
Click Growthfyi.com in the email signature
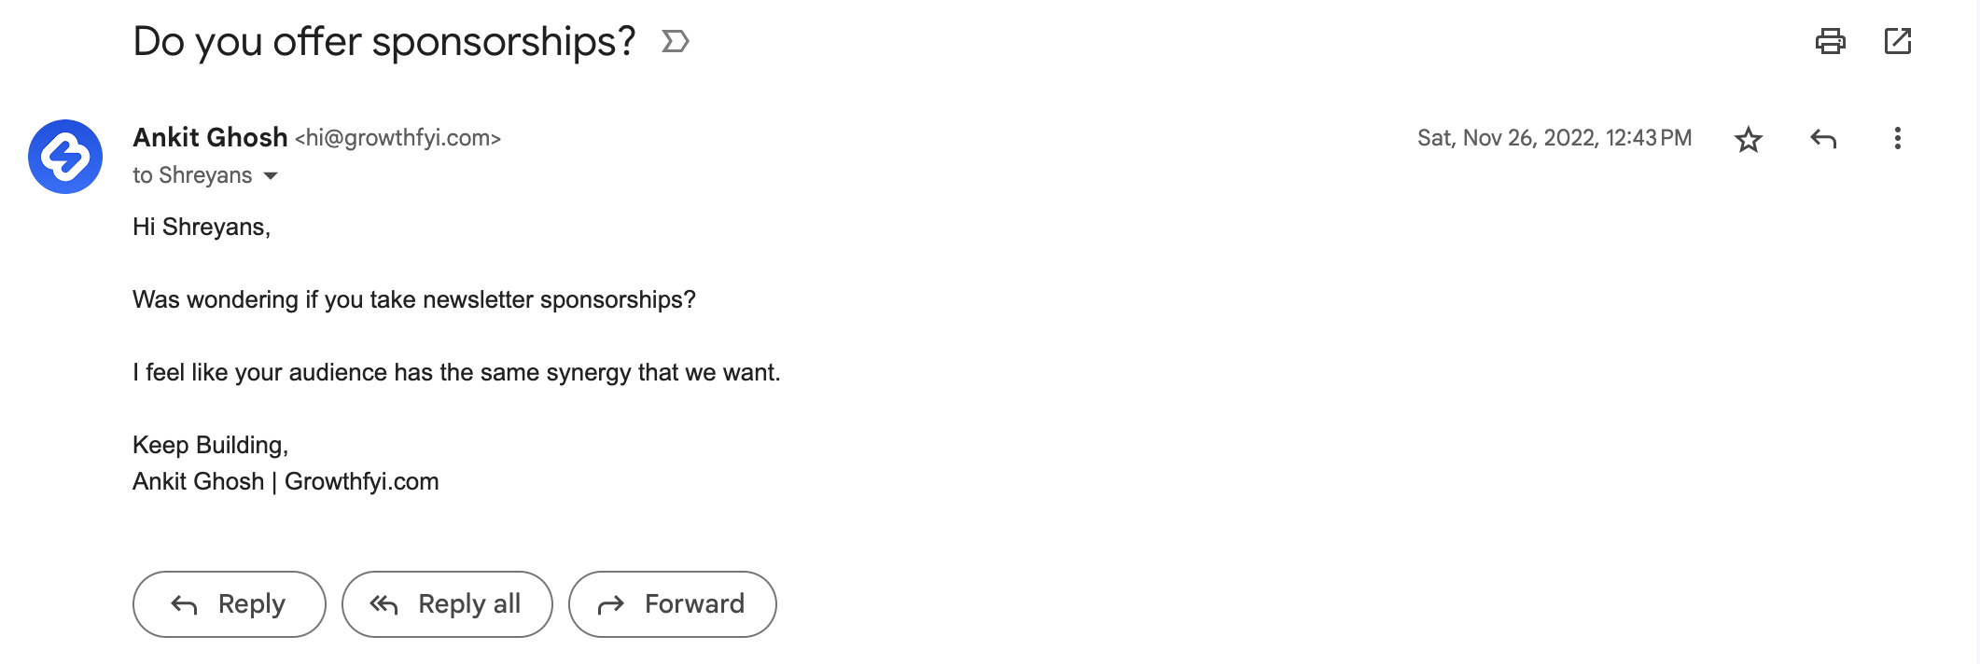click(361, 481)
